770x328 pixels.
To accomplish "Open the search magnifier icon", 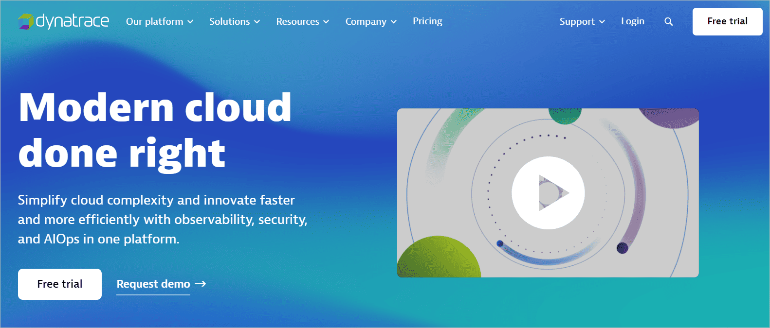I will 669,21.
